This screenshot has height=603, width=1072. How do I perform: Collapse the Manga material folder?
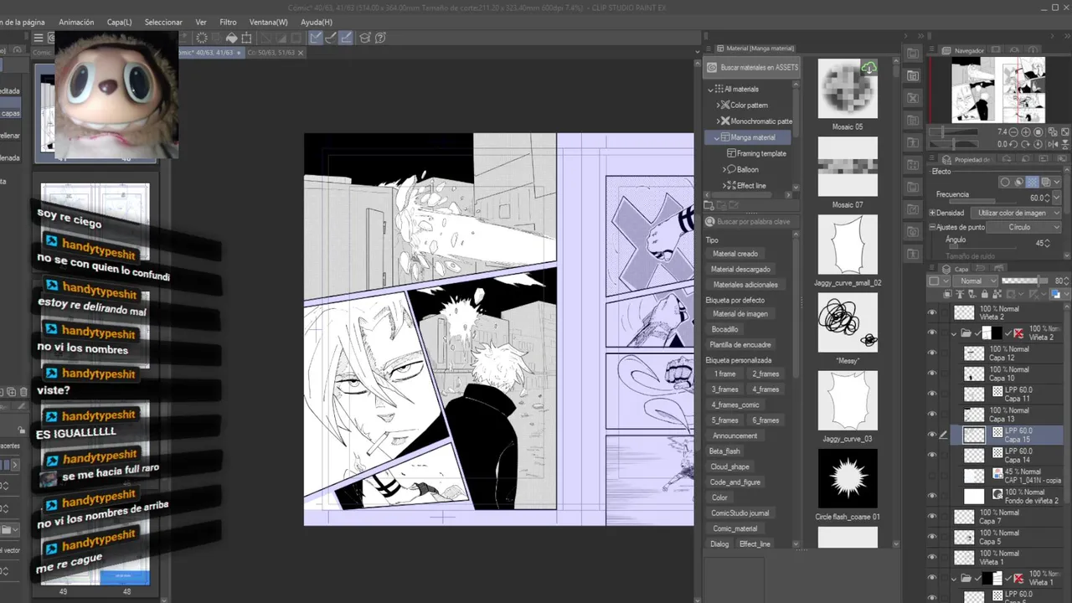tap(719, 137)
